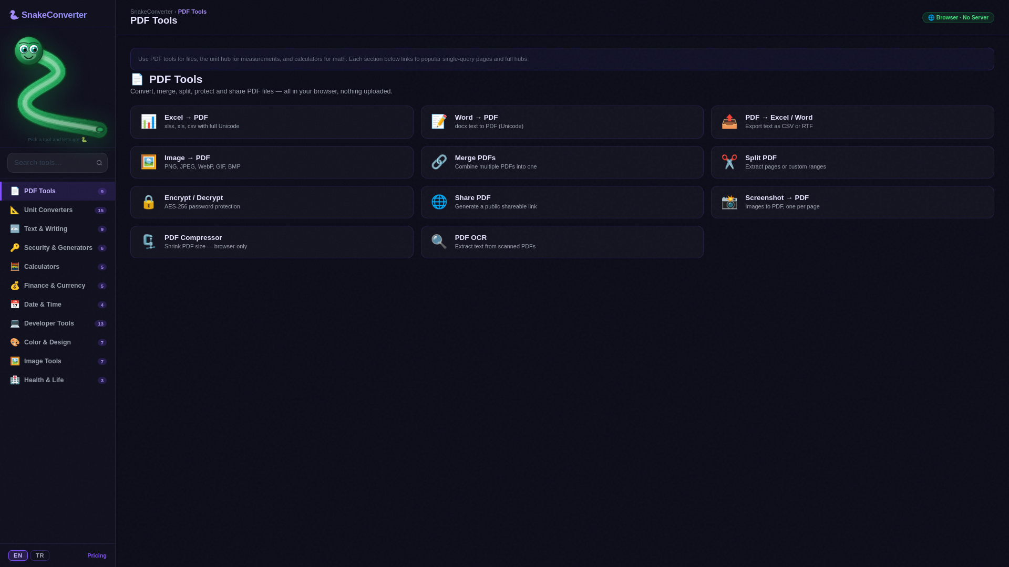Click the snake logo icon beside SnakeConverter
The height and width of the screenshot is (567, 1009).
[14, 15]
